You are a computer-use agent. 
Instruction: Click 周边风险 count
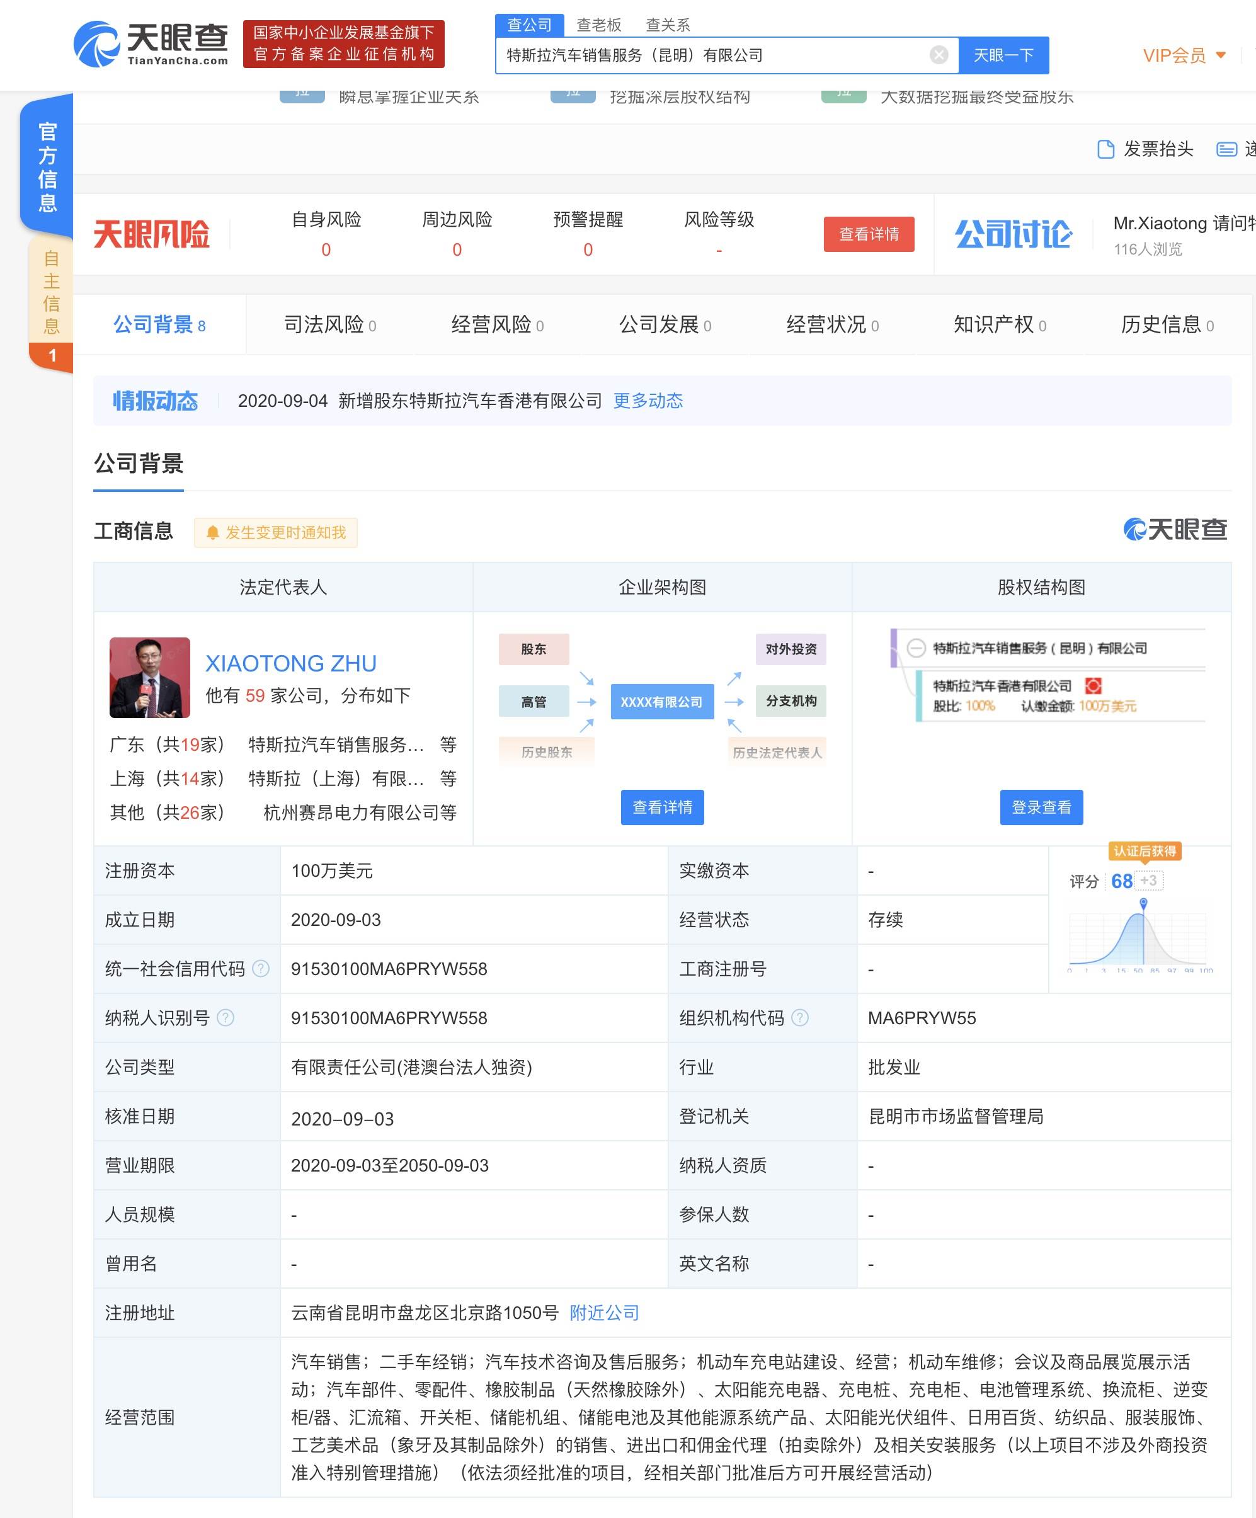pos(457,250)
